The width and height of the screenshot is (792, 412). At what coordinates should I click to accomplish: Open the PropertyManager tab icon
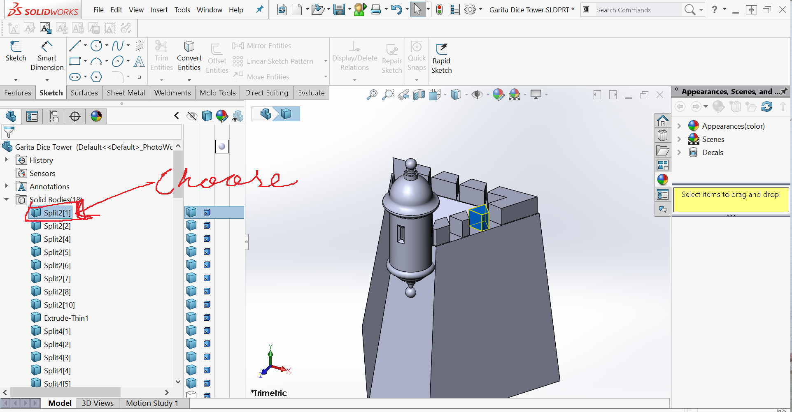click(32, 116)
